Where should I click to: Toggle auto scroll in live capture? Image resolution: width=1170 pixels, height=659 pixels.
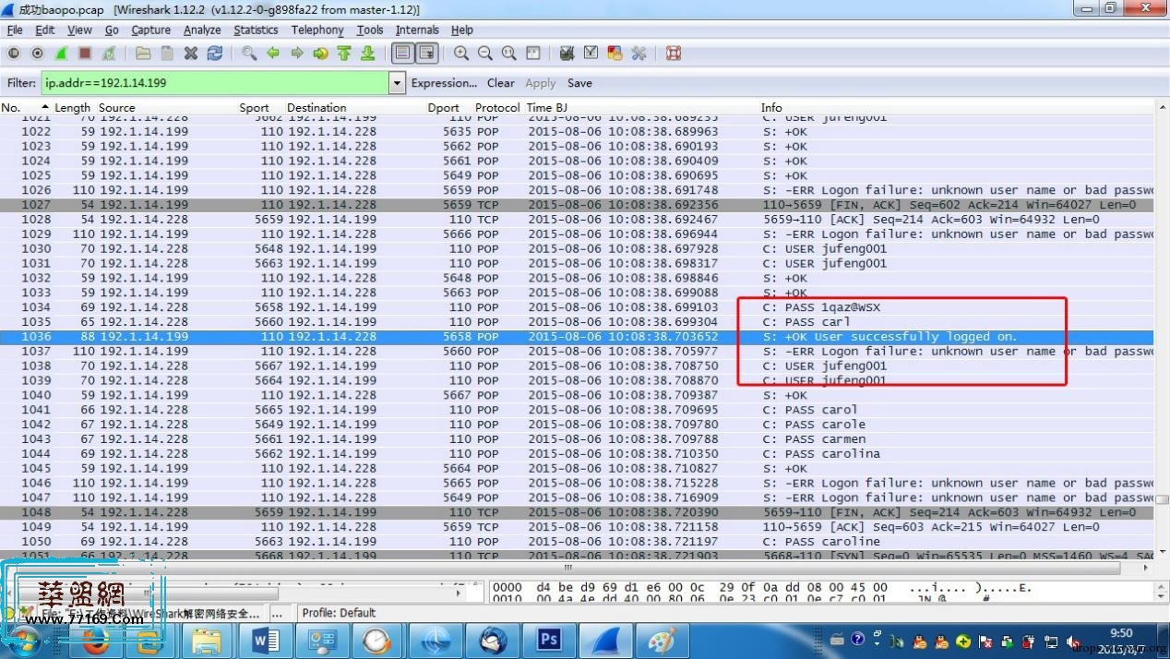tap(426, 54)
